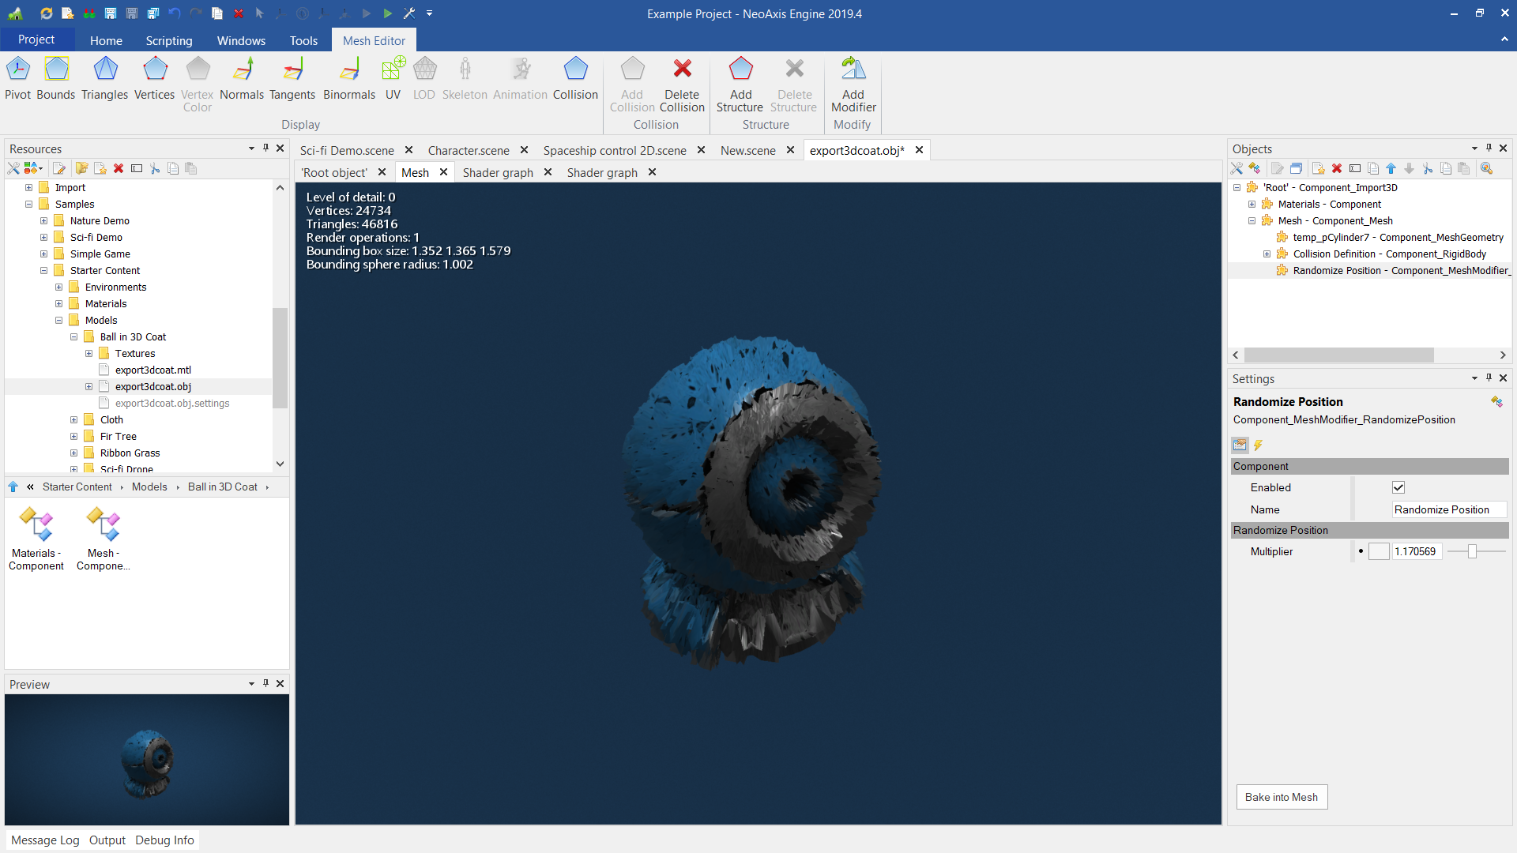
Task: Toggle the Vertices display button
Action: [x=154, y=70]
